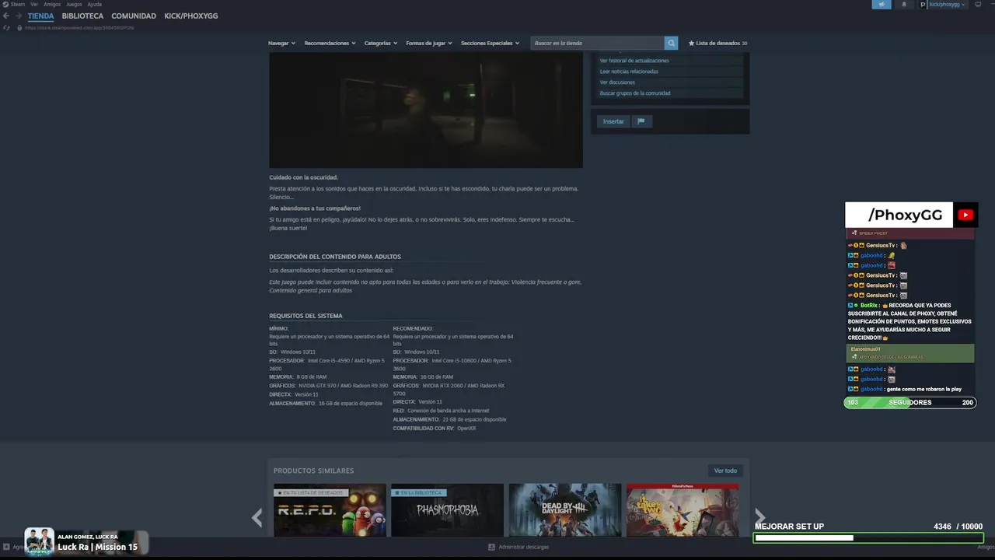
Task: Open the Dead by Daylight product thumbnail
Action: pos(565,510)
